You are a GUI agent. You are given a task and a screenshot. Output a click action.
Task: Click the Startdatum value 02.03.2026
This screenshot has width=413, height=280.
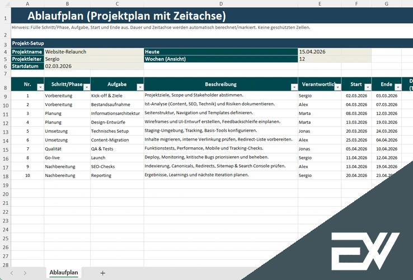point(94,66)
